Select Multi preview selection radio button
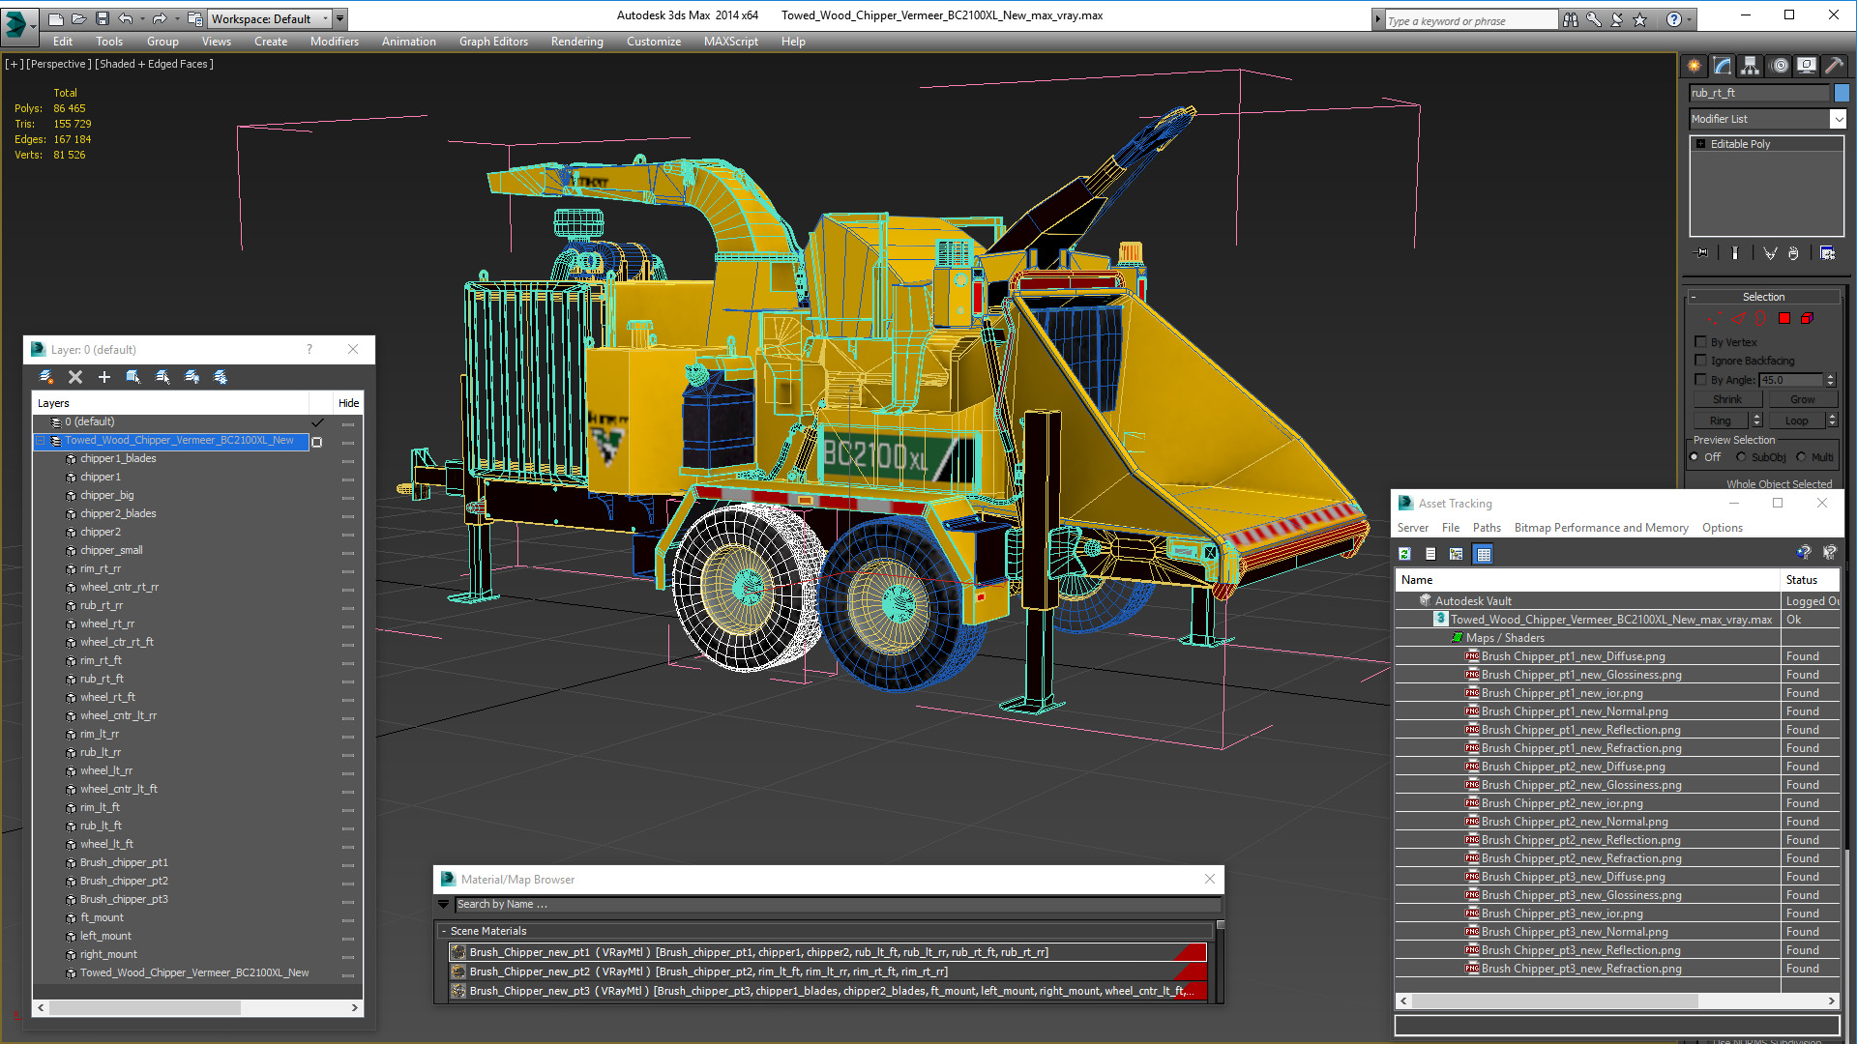 pos(1802,457)
